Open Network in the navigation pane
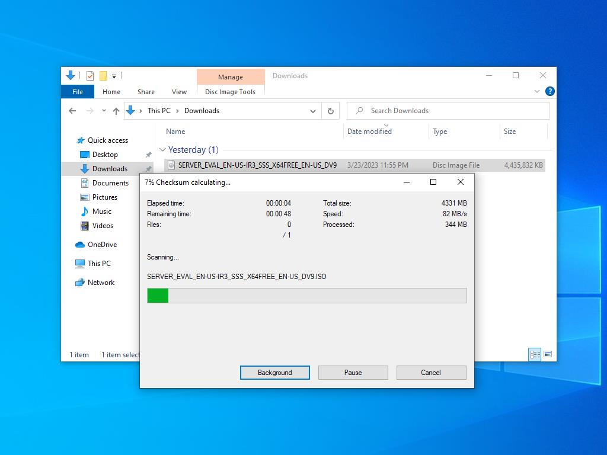 click(x=101, y=283)
